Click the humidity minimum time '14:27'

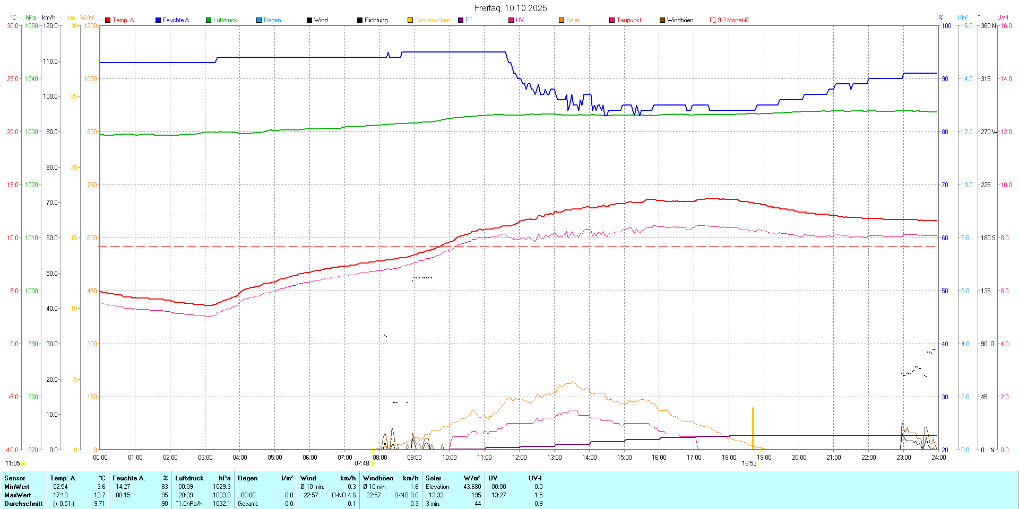pos(123,487)
